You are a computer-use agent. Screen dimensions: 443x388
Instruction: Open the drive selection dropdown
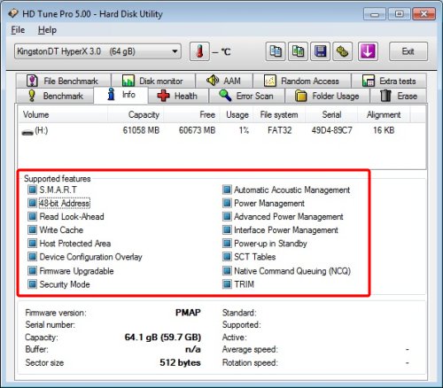(x=97, y=51)
